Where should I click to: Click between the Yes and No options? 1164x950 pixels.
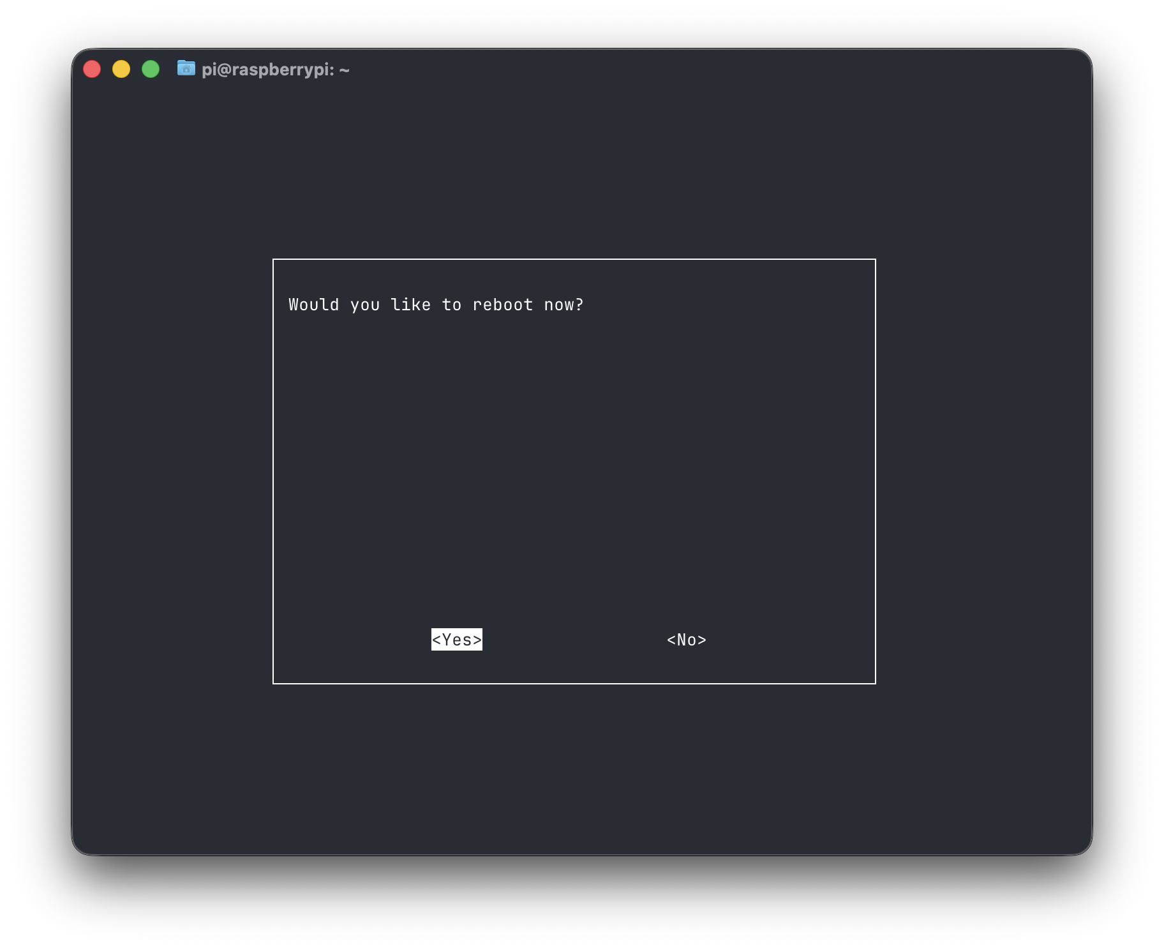tap(571, 639)
